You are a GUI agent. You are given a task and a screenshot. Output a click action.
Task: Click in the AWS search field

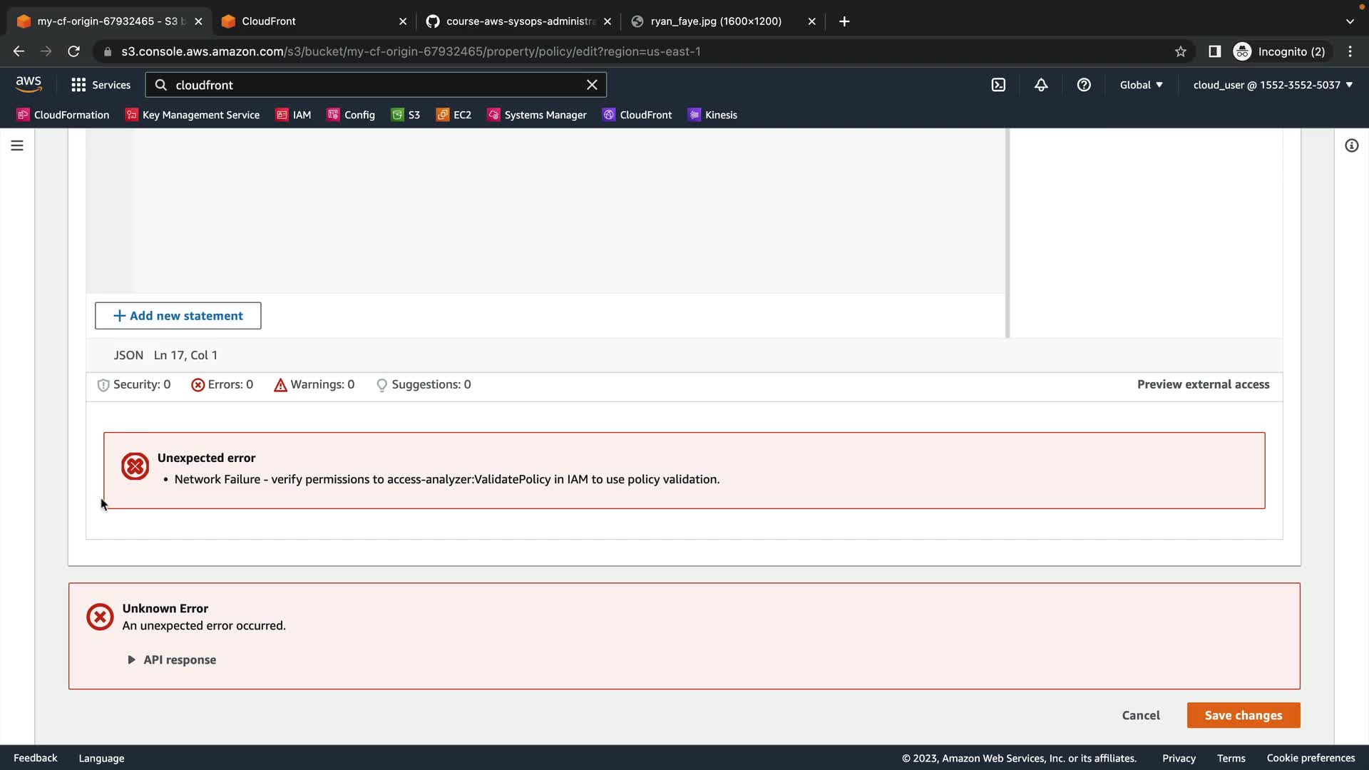371,85
